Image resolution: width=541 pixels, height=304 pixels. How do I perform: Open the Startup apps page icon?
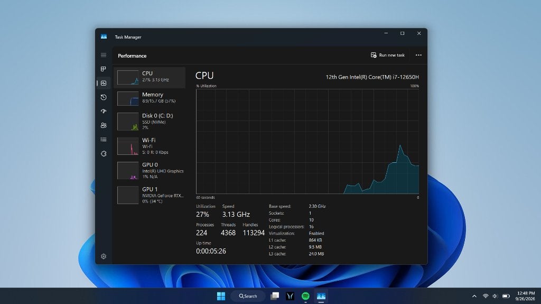[x=104, y=111]
